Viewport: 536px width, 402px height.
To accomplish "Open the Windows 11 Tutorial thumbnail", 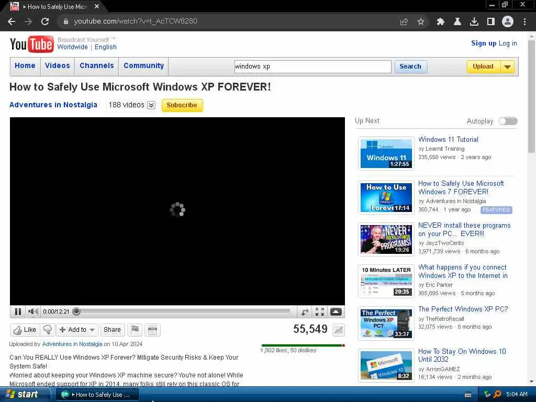I will click(x=386, y=153).
